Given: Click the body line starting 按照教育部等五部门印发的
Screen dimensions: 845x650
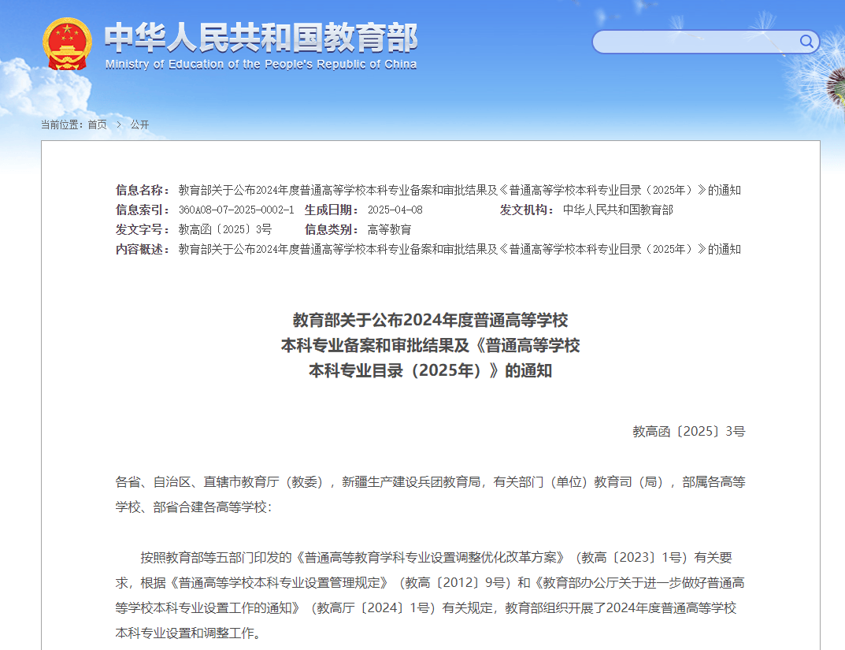Looking at the screenshot, I should pyautogui.click(x=436, y=557).
